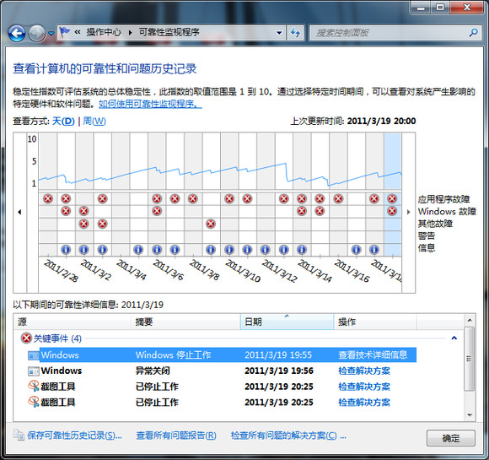Click the 关键事件 critical events red icon

pos(26,338)
